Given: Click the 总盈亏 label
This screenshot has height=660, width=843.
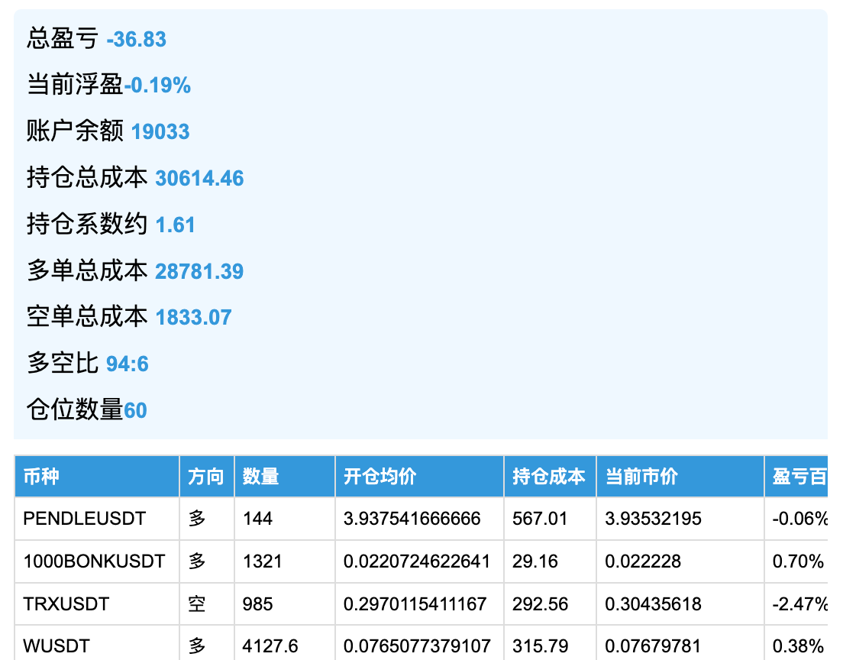Looking at the screenshot, I should (63, 39).
